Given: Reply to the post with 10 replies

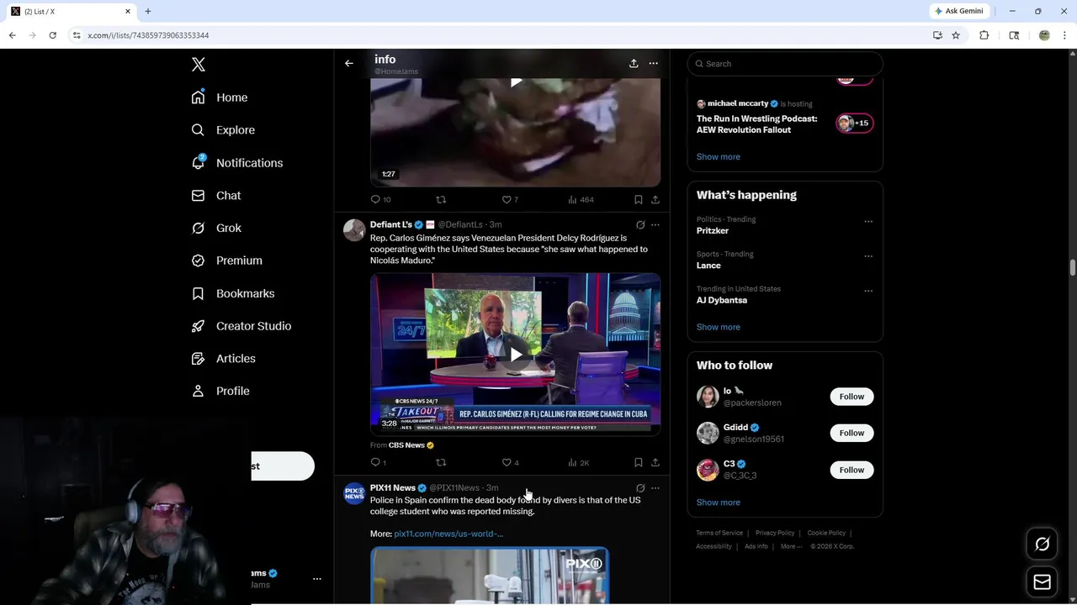Looking at the screenshot, I should point(380,199).
